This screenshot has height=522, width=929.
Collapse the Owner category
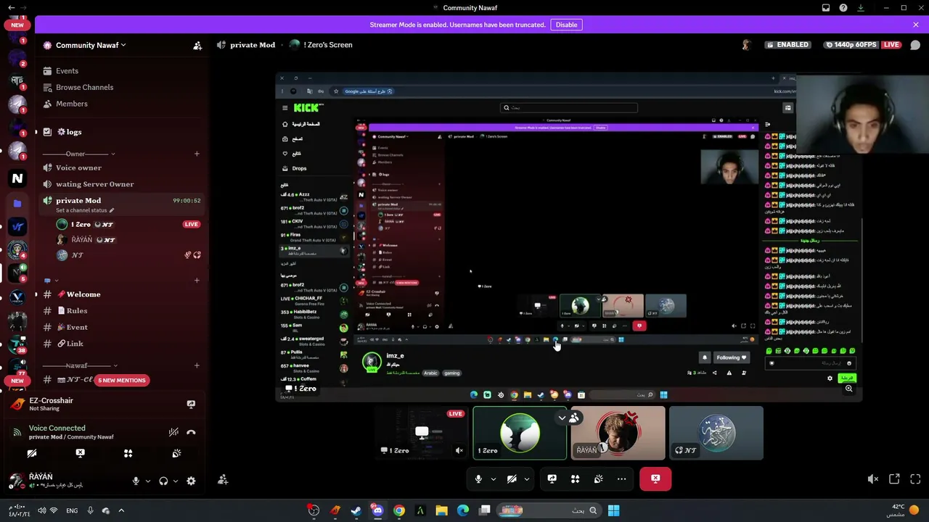point(78,154)
